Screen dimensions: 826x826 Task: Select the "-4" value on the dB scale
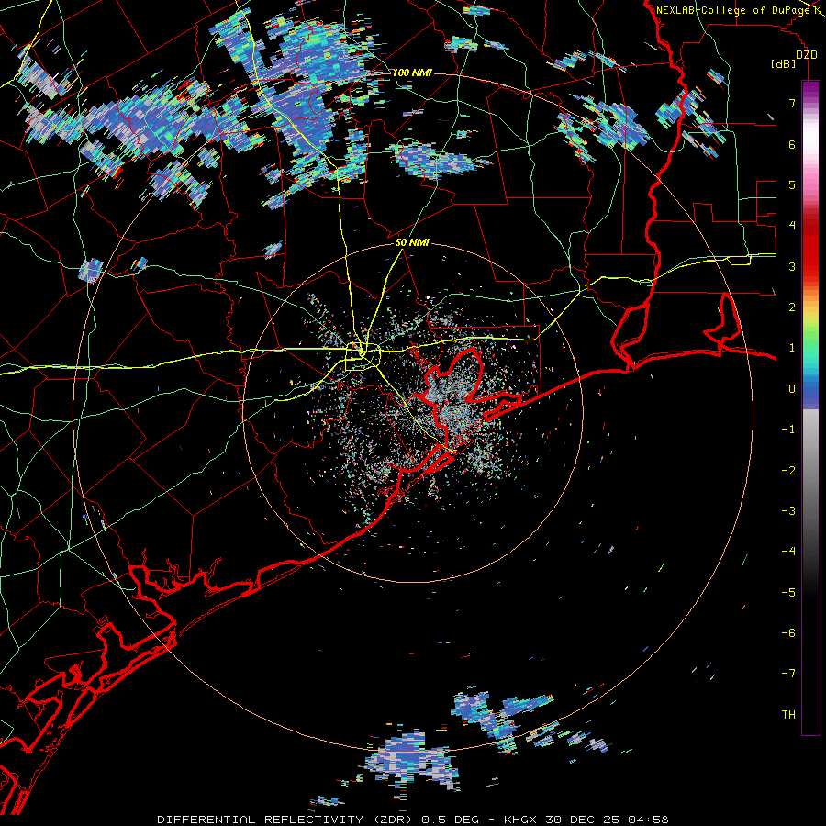click(788, 552)
